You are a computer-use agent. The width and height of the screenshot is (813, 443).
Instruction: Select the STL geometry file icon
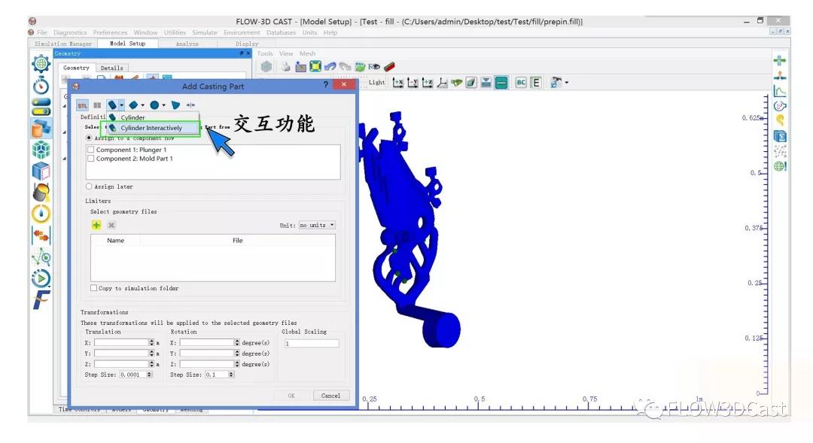[x=83, y=105]
